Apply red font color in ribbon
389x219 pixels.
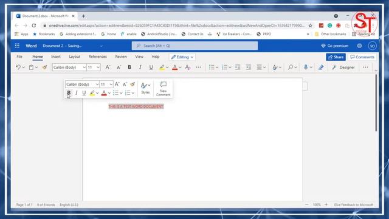pyautogui.click(x=175, y=68)
